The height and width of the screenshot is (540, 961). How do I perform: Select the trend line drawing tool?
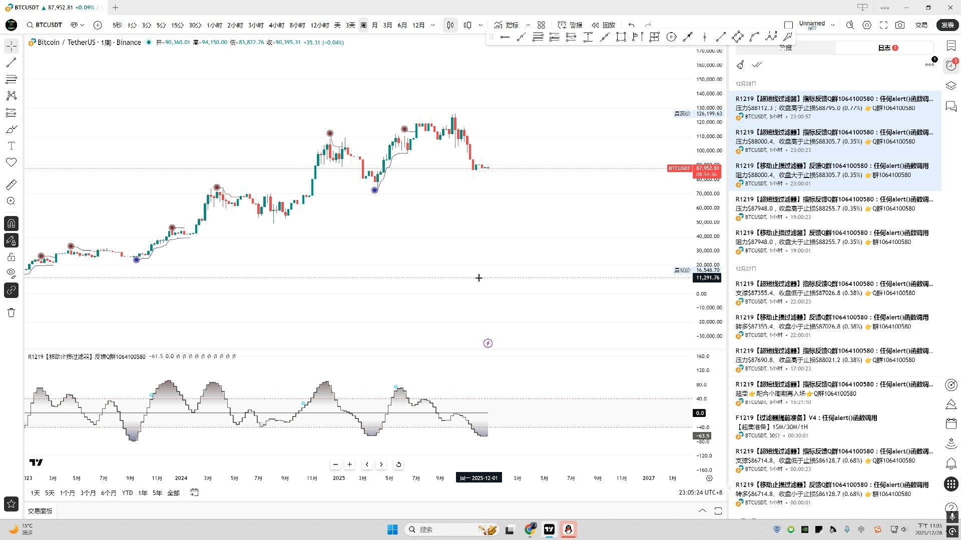[x=11, y=62]
